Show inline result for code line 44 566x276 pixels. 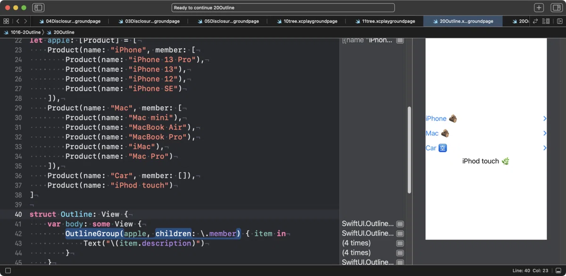pyautogui.click(x=400, y=253)
